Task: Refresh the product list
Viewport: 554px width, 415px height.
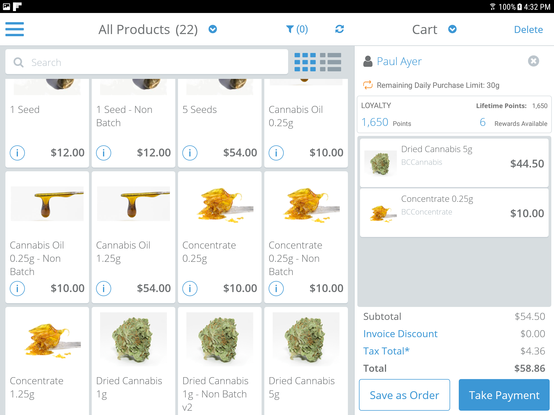Action: [339, 29]
